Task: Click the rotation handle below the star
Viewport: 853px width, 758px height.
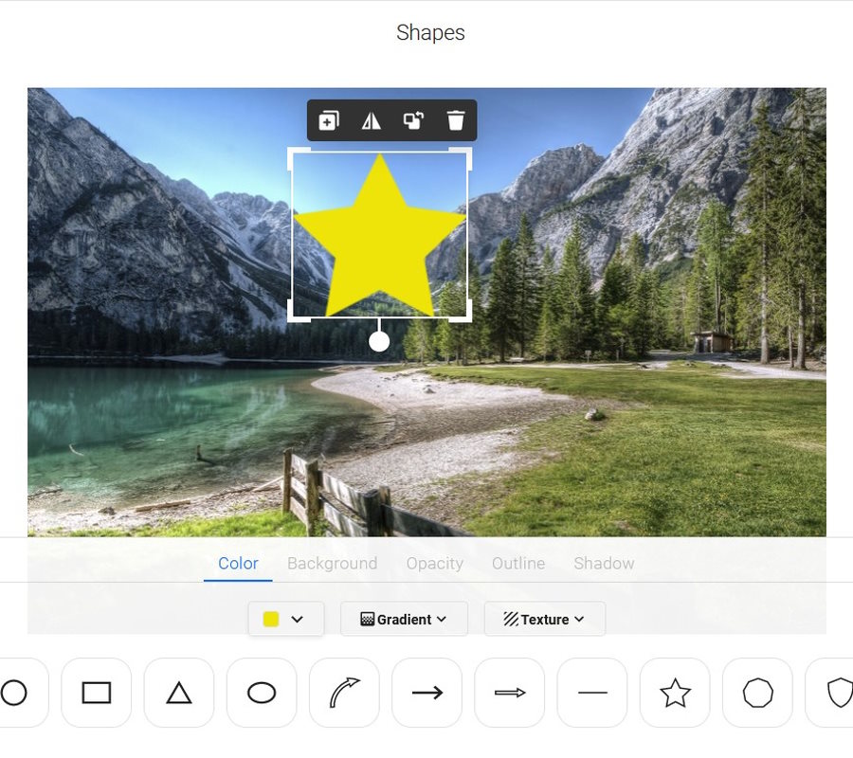Action: click(x=379, y=341)
